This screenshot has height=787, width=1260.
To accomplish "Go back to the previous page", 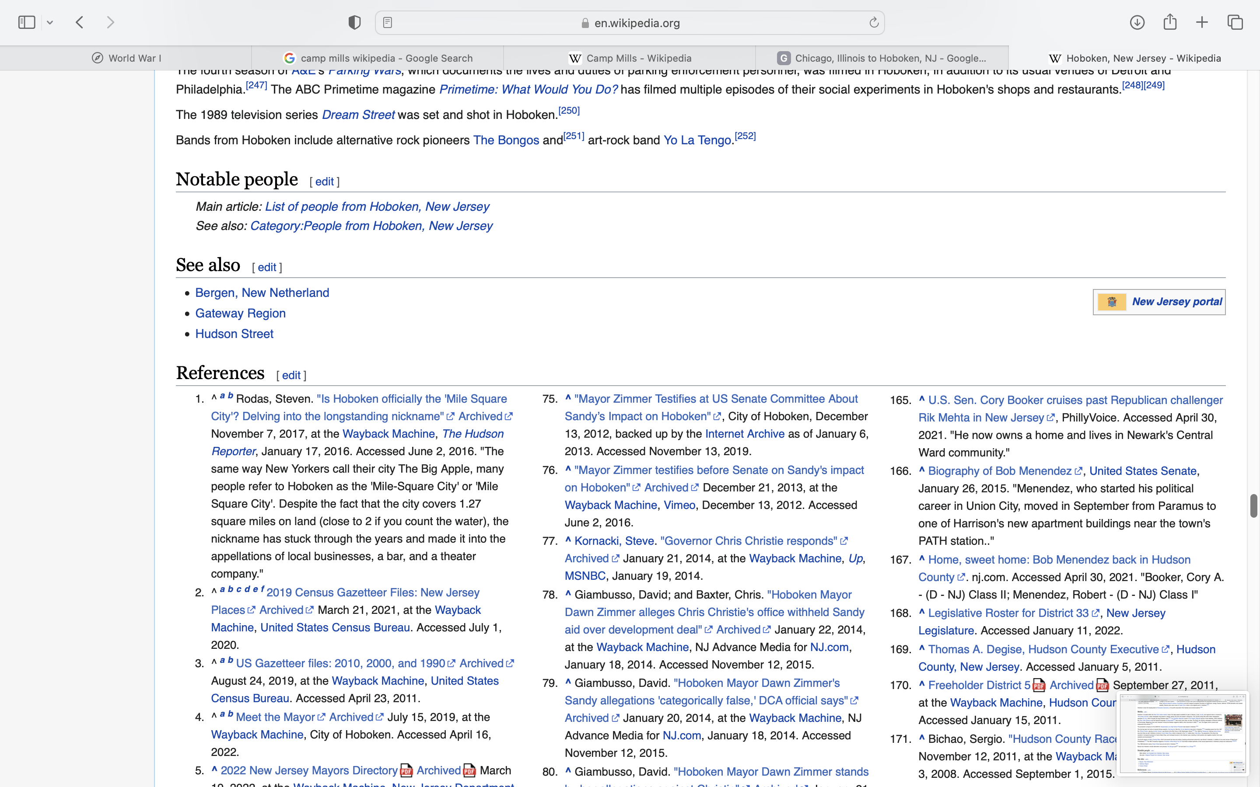I will pyautogui.click(x=80, y=22).
